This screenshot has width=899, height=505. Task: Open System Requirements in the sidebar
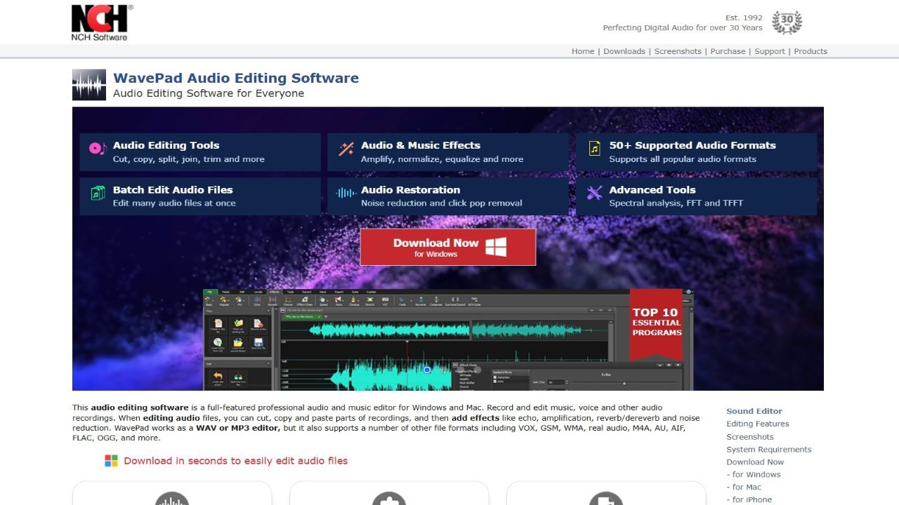point(769,449)
